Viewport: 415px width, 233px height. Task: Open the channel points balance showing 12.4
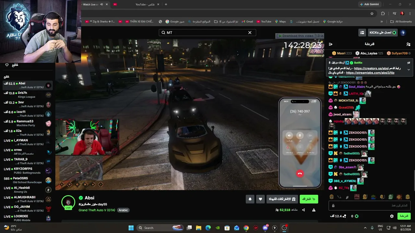338,216
